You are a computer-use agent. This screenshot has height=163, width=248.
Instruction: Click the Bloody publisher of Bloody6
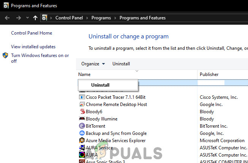coord(207,112)
